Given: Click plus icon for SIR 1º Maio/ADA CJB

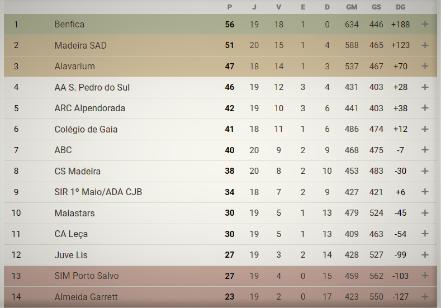Looking at the screenshot, I should (x=425, y=192).
